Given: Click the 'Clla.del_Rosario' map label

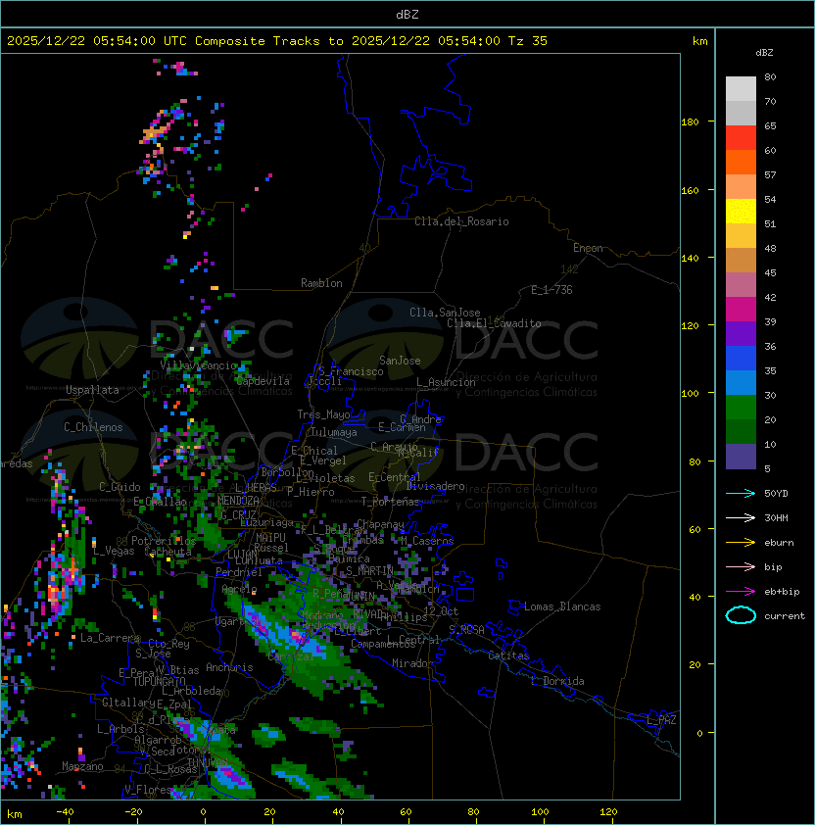Looking at the screenshot, I should coord(461,221).
